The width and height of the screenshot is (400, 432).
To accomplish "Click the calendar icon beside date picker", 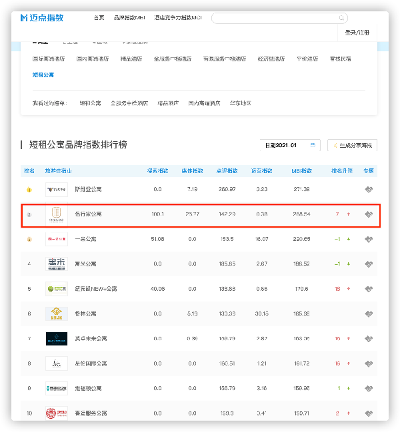I will (x=315, y=145).
